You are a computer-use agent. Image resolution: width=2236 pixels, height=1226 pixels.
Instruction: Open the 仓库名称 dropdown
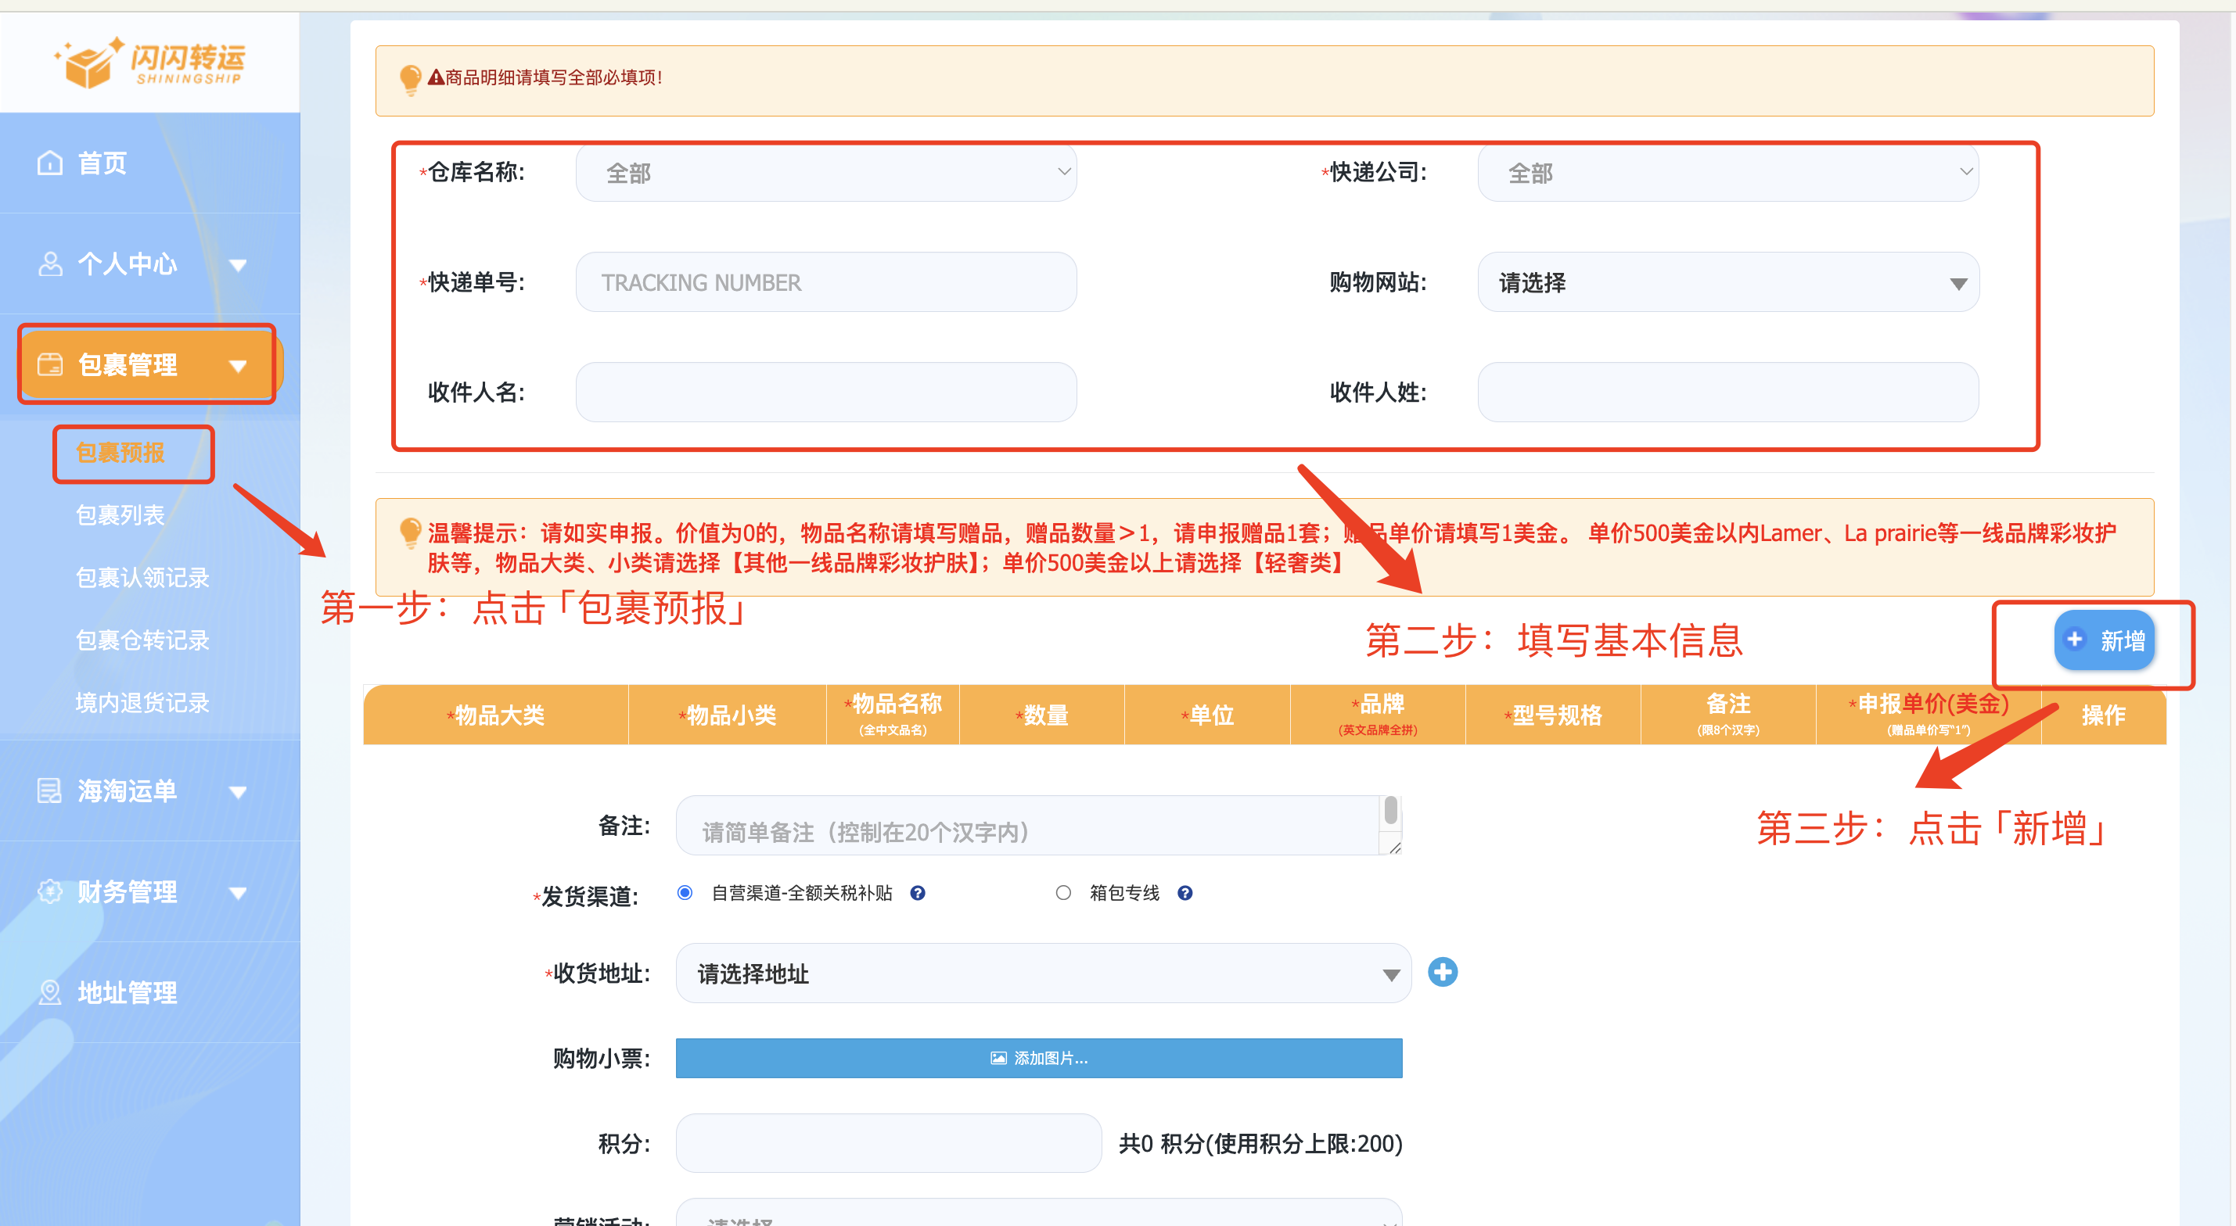pyautogui.click(x=825, y=173)
